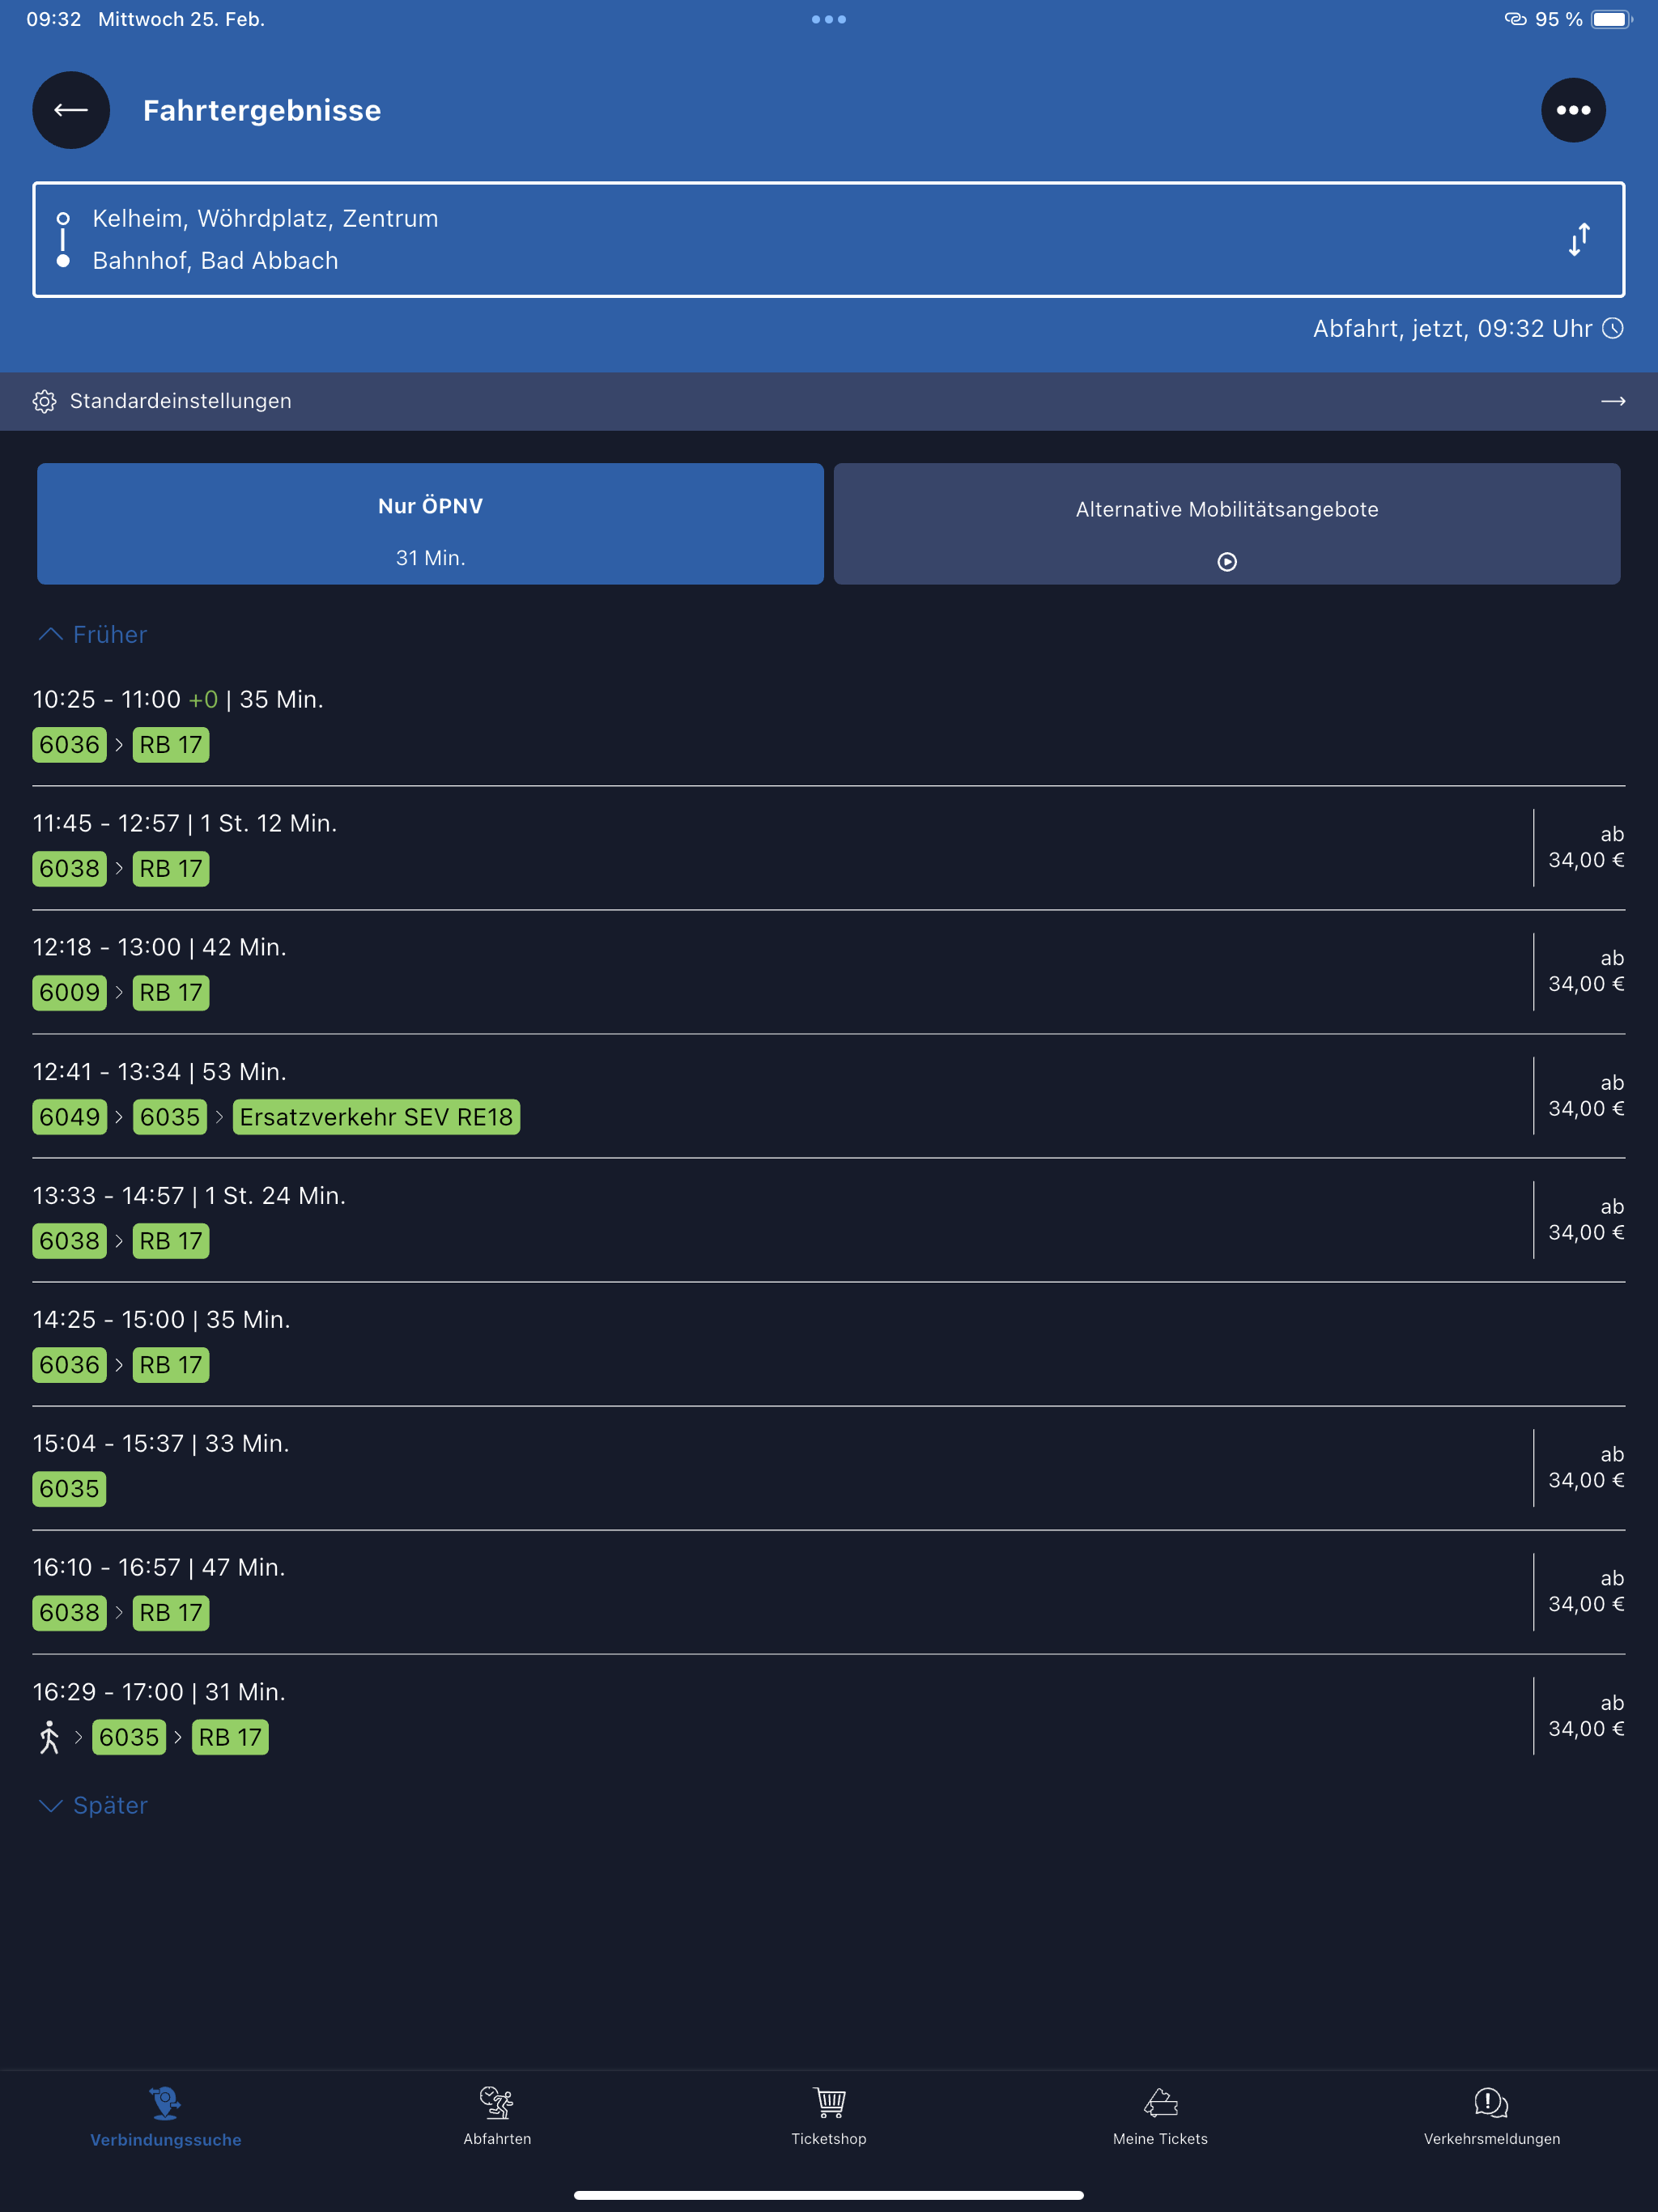Open Abfahrten tab icon
1658x2212 pixels.
(497, 2102)
